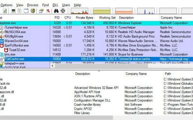Select notepad++.exe process name

(14, 63)
